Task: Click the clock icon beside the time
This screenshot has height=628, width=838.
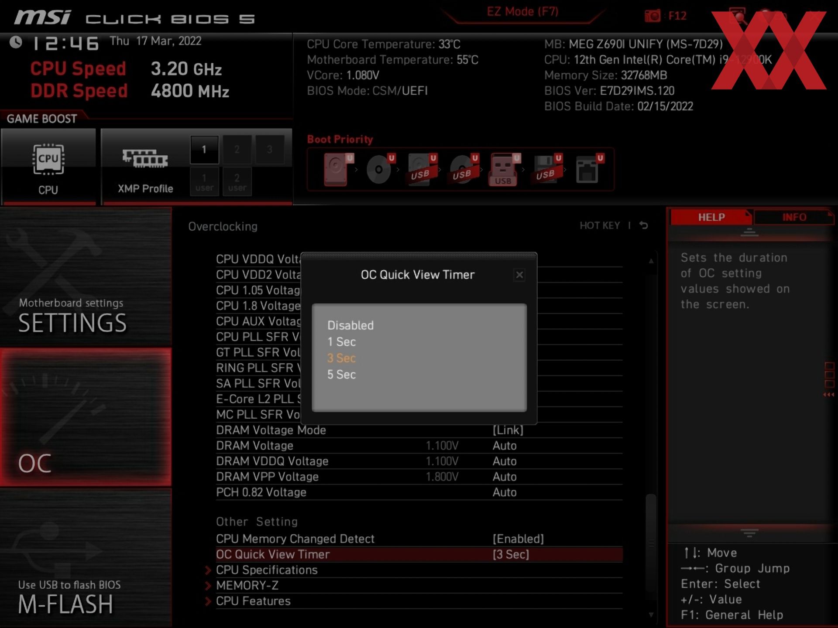Action: click(x=16, y=42)
